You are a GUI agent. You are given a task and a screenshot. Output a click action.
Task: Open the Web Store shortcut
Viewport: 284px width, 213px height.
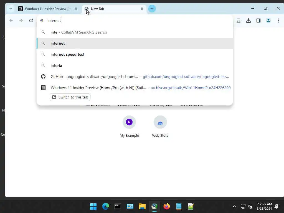pyautogui.click(x=160, y=126)
